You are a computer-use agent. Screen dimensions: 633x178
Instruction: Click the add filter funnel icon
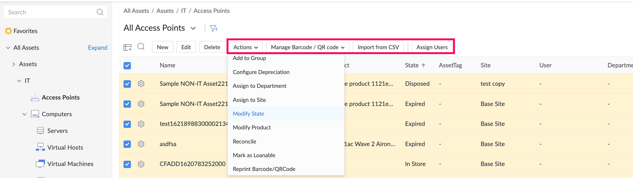(x=213, y=28)
